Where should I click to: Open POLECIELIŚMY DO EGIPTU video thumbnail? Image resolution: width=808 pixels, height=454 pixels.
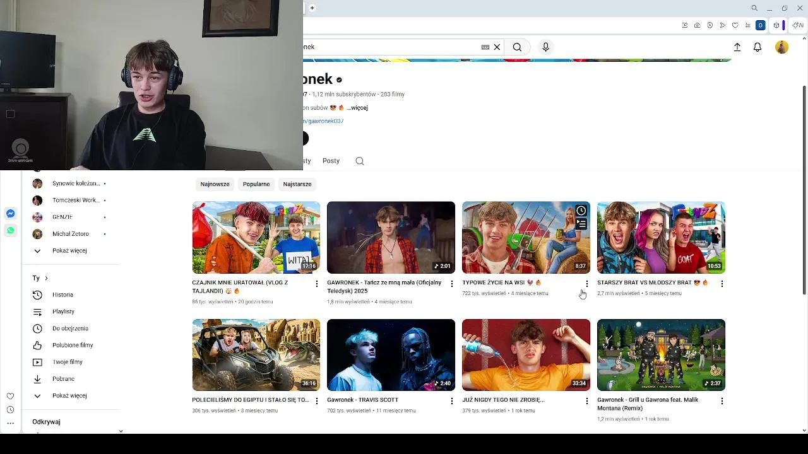tap(256, 355)
